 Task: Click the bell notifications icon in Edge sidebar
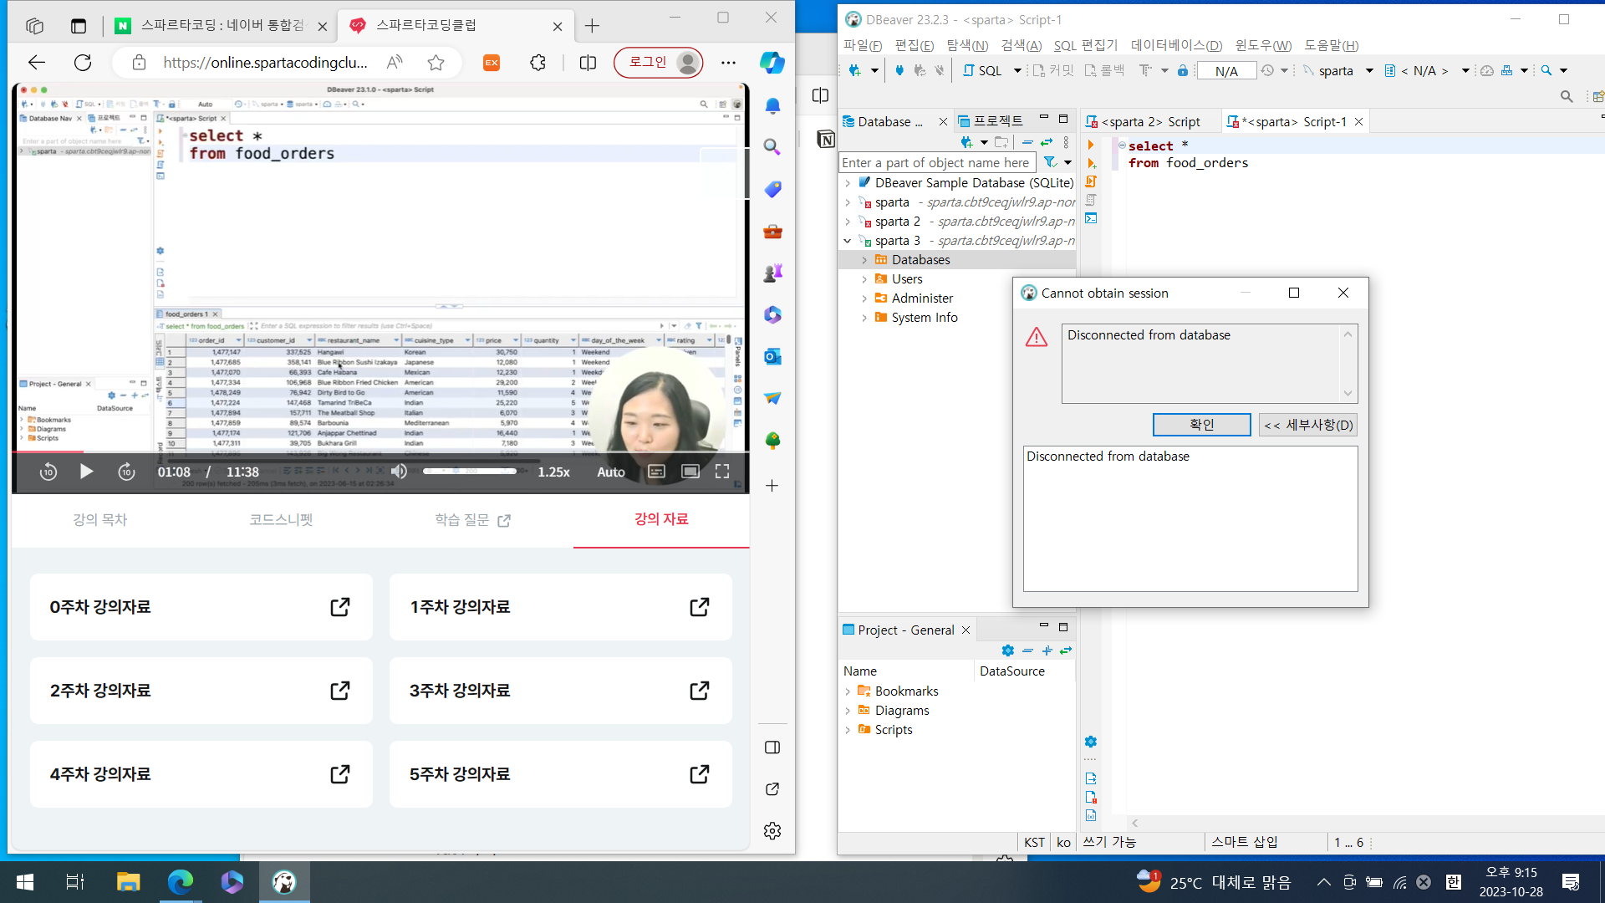tap(772, 105)
